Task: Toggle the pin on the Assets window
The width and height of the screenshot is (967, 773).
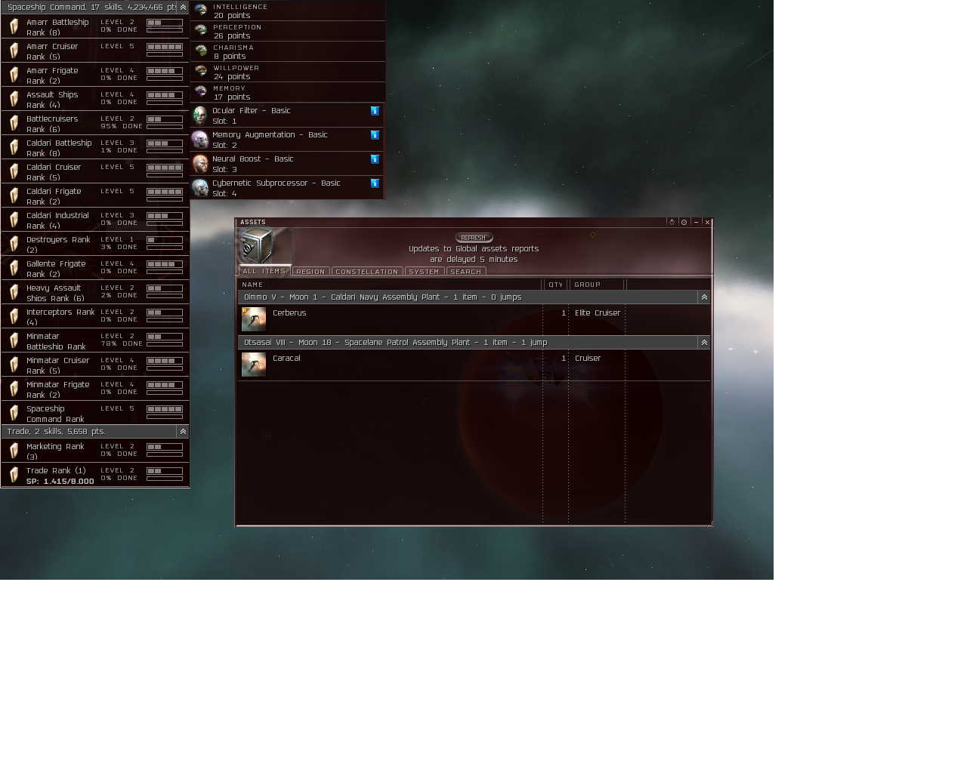Action: (672, 222)
